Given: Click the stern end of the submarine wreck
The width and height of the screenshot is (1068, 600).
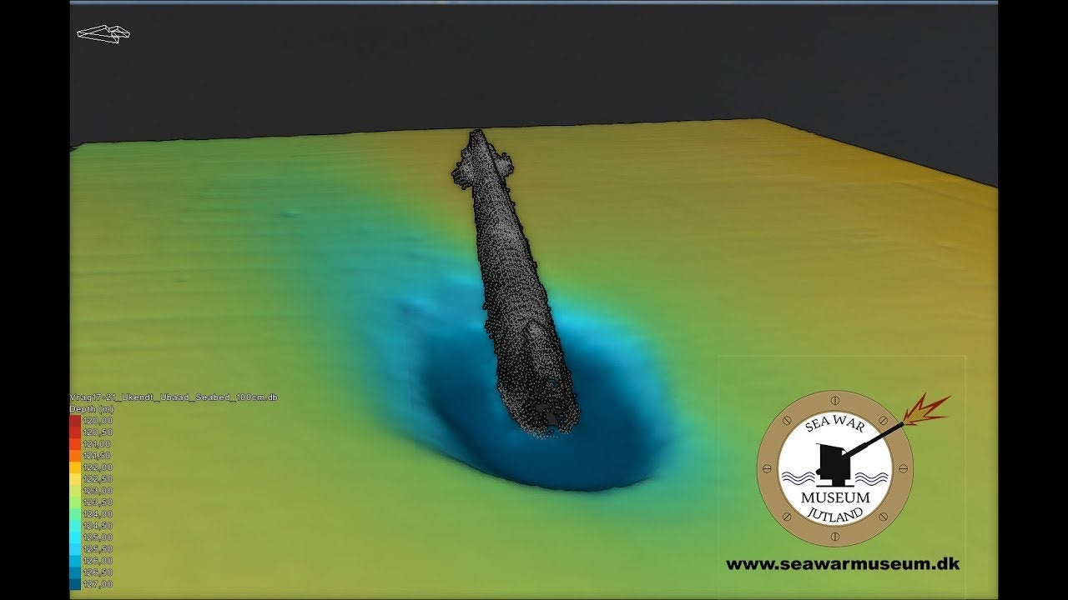Looking at the screenshot, I should coord(547,421).
